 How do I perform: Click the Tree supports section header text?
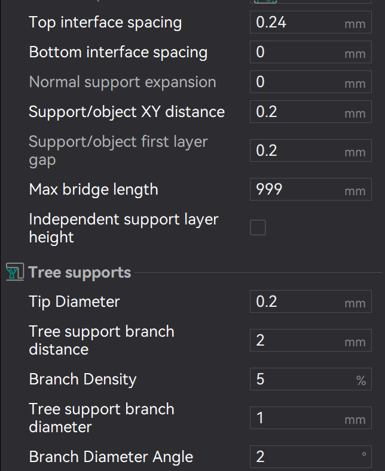[80, 273]
